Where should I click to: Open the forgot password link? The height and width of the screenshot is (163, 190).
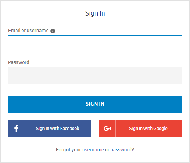tap(121, 150)
